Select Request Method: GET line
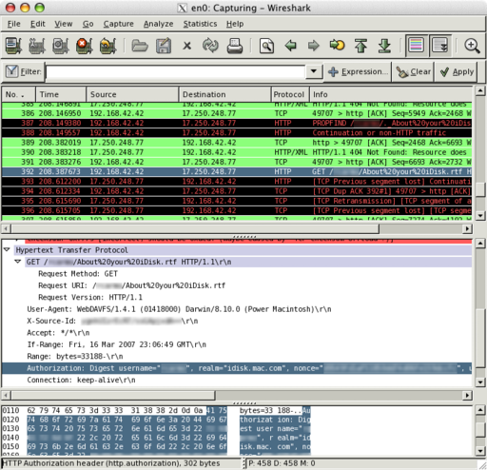Viewport: 487px width, 470px height. [x=78, y=273]
